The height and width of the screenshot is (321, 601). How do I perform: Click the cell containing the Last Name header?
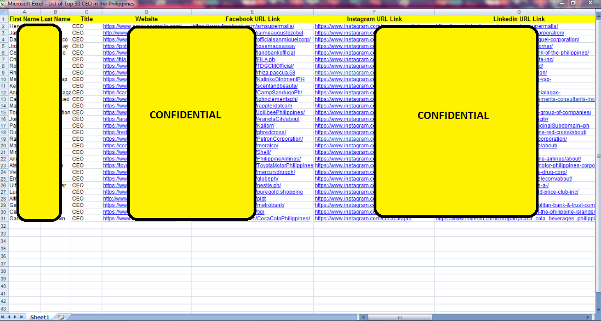coord(55,18)
